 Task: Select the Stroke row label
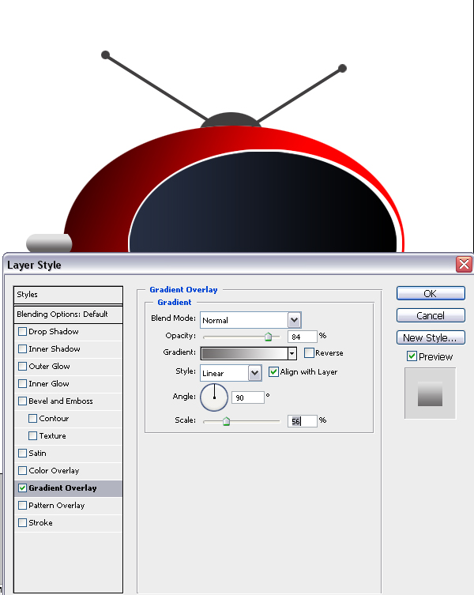(40, 523)
